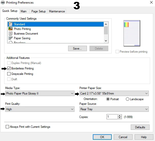Viewport: 155px width, 141px height.
Task: Click the Delete button
Action: pos(99,48)
